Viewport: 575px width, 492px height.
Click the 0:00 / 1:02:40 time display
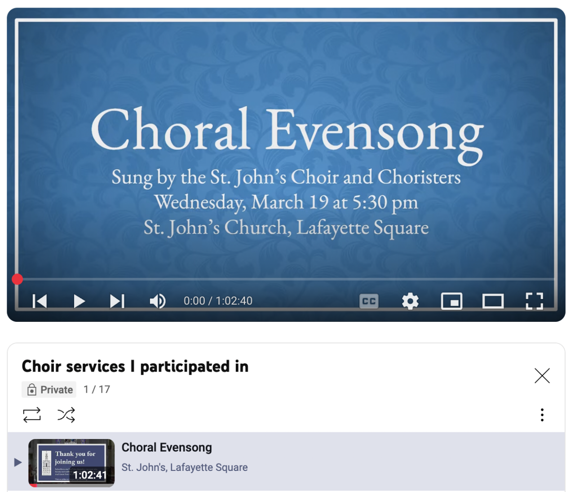pos(218,301)
